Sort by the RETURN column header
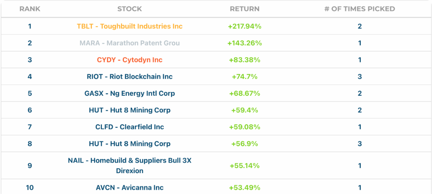The width and height of the screenshot is (432, 194). [x=244, y=9]
